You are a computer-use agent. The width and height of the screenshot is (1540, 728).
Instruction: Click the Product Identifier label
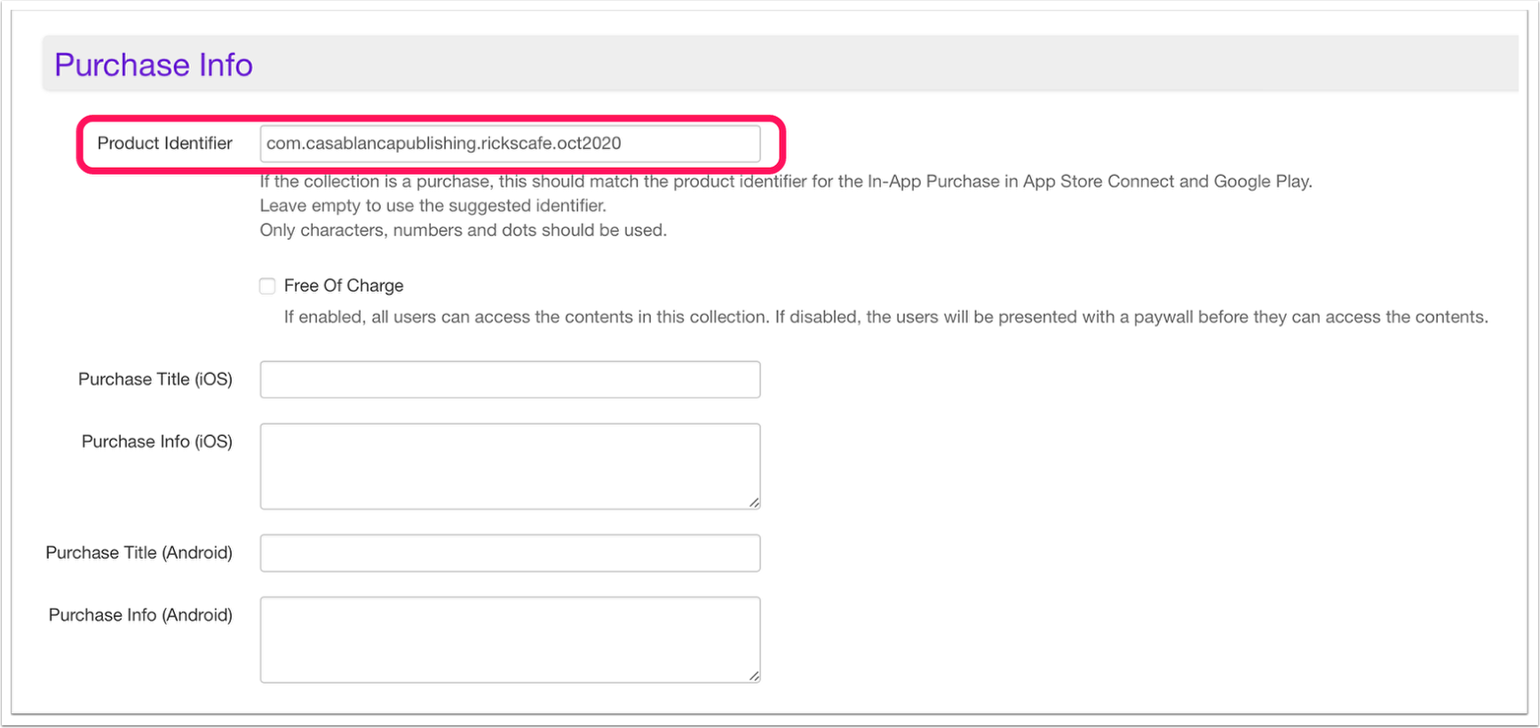(x=164, y=144)
